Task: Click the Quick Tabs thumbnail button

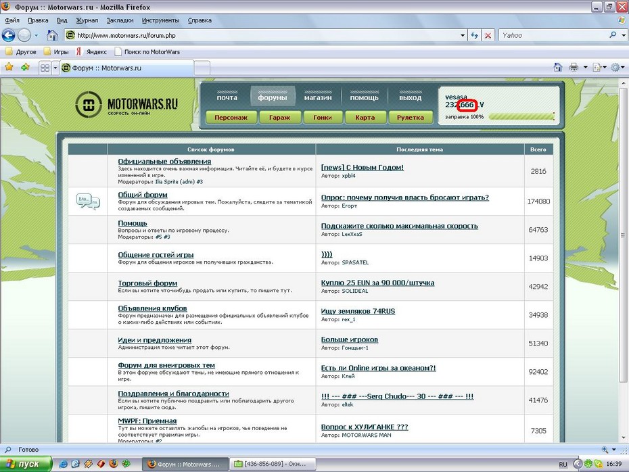Action: point(45,68)
